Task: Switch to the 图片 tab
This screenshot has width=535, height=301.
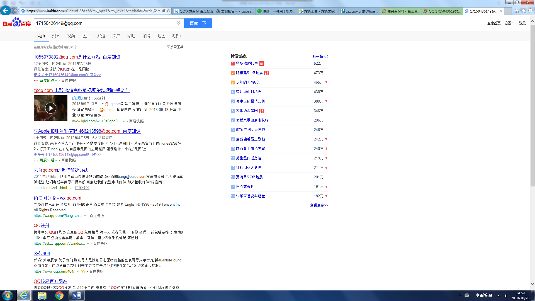Action: 86,36
